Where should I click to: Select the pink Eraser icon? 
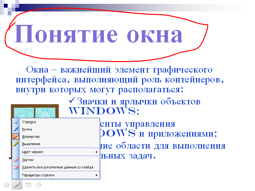tap(16, 160)
